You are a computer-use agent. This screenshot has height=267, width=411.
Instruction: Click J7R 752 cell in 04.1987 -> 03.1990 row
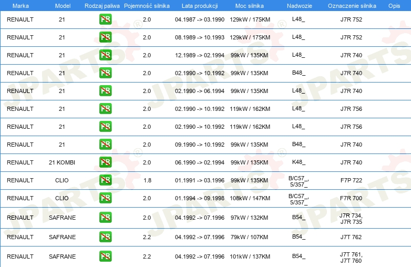(351, 19)
